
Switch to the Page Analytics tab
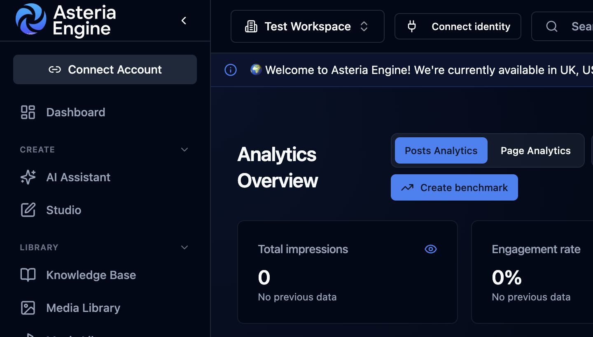click(x=536, y=150)
